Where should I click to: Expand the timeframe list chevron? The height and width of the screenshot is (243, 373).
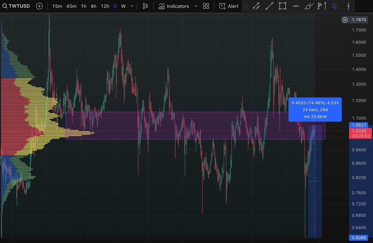click(x=132, y=6)
